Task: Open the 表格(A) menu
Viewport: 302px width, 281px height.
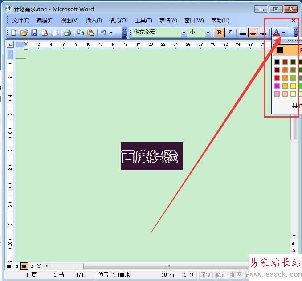Action: 168,20
